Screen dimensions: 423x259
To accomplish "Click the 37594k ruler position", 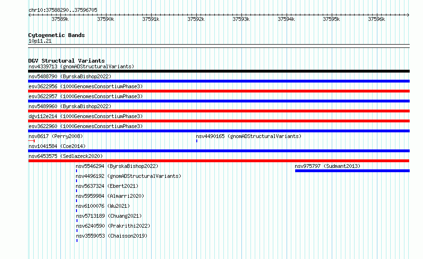I will pyautogui.click(x=286, y=19).
